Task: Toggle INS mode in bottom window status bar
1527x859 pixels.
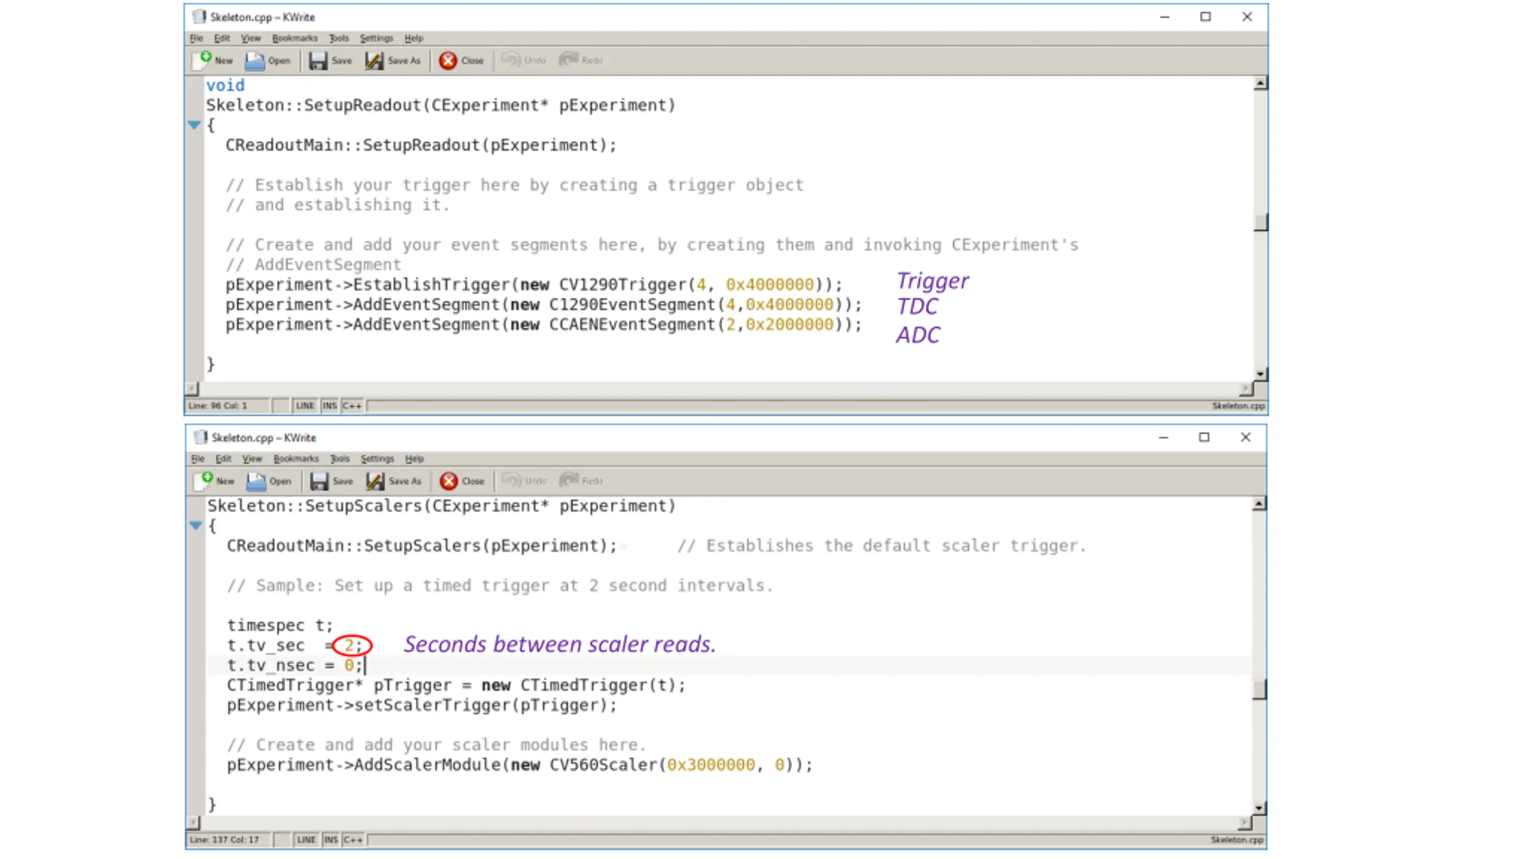Action: coord(330,839)
